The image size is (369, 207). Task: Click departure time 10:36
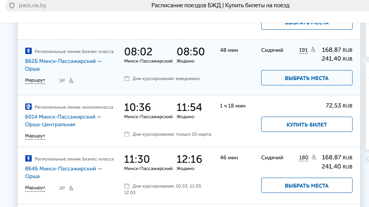click(x=137, y=107)
